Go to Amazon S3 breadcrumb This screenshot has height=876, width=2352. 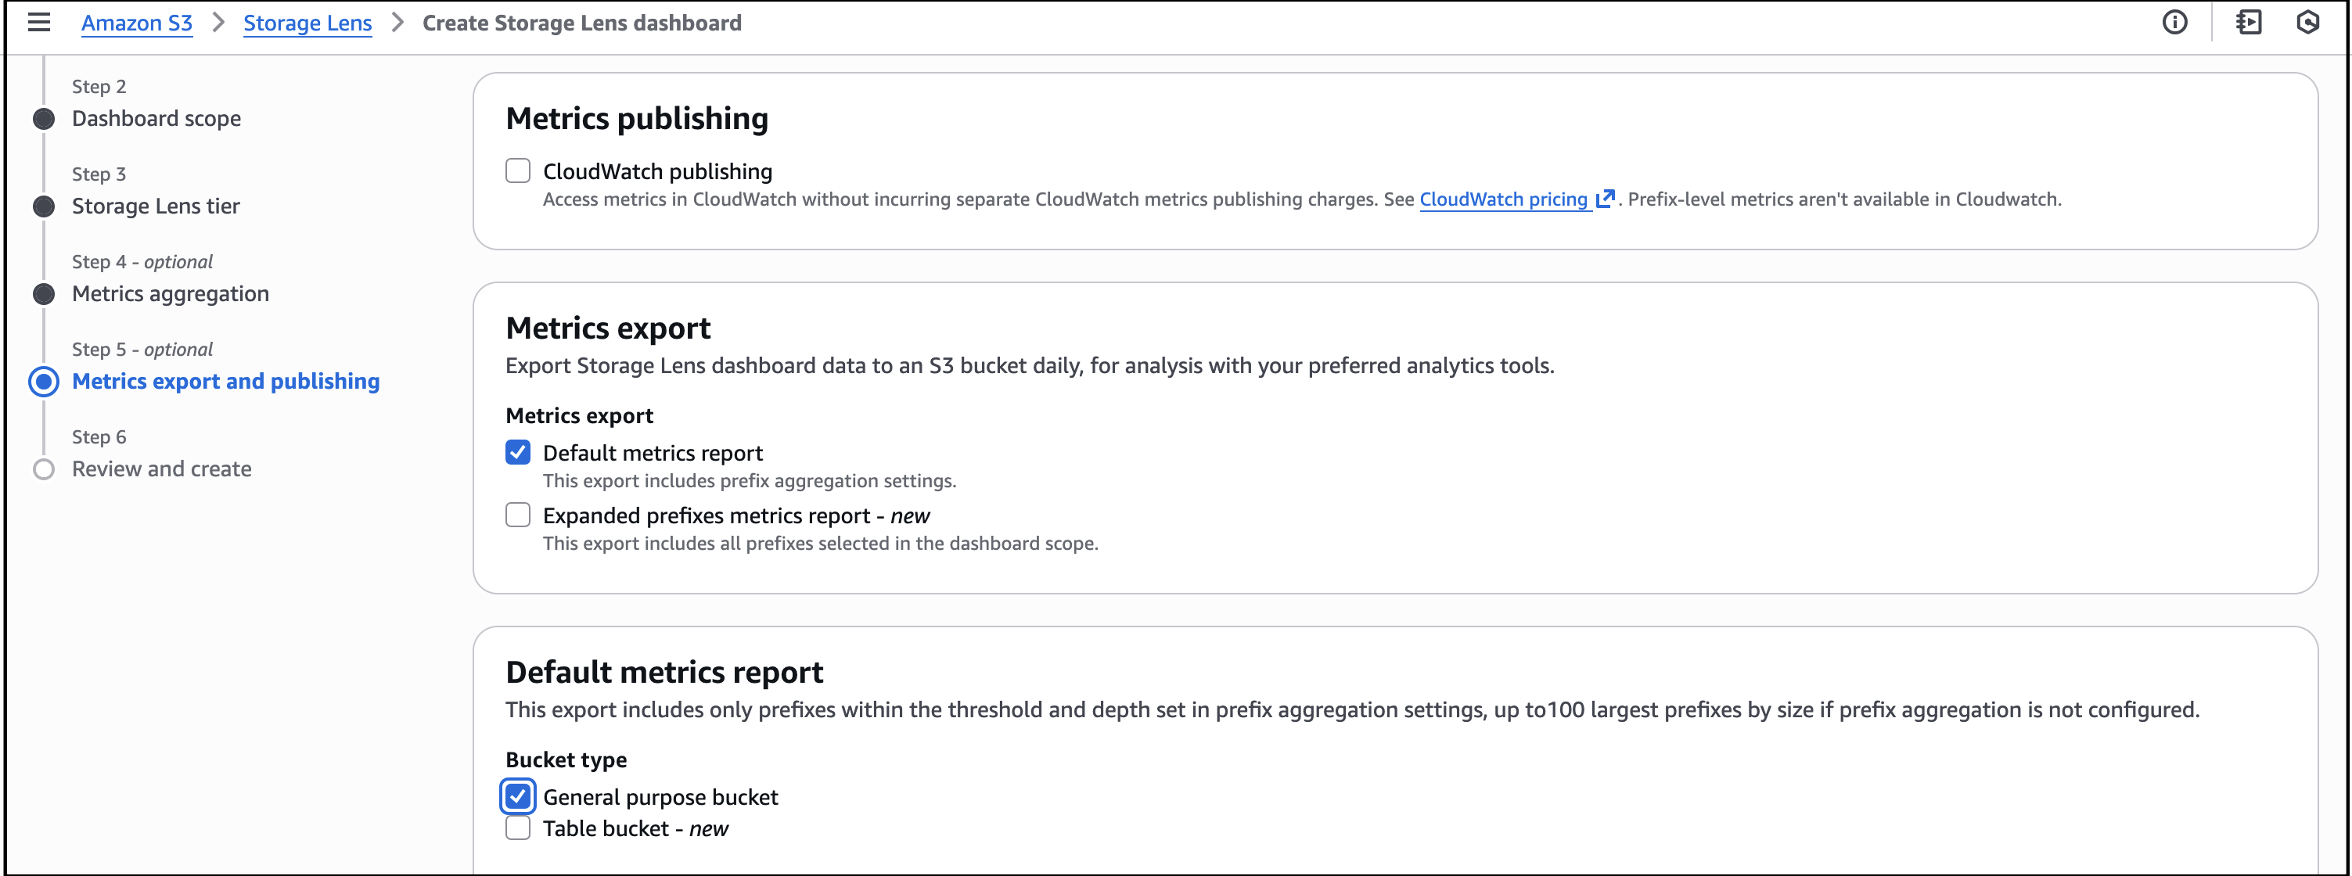(x=137, y=23)
